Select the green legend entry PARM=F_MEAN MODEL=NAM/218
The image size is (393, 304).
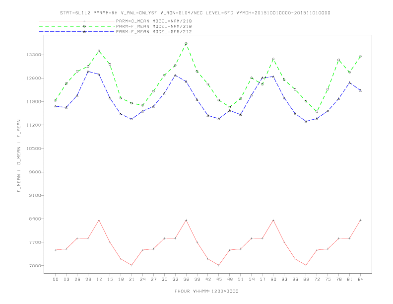pyautogui.click(x=154, y=26)
